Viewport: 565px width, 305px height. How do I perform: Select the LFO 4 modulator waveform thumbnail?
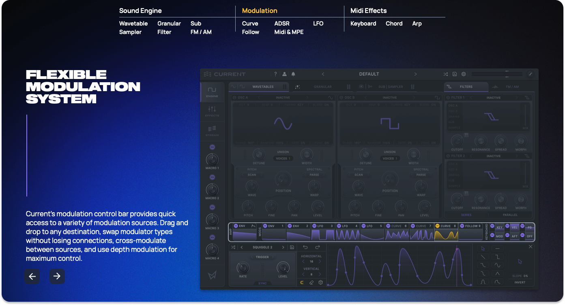tap(348, 235)
